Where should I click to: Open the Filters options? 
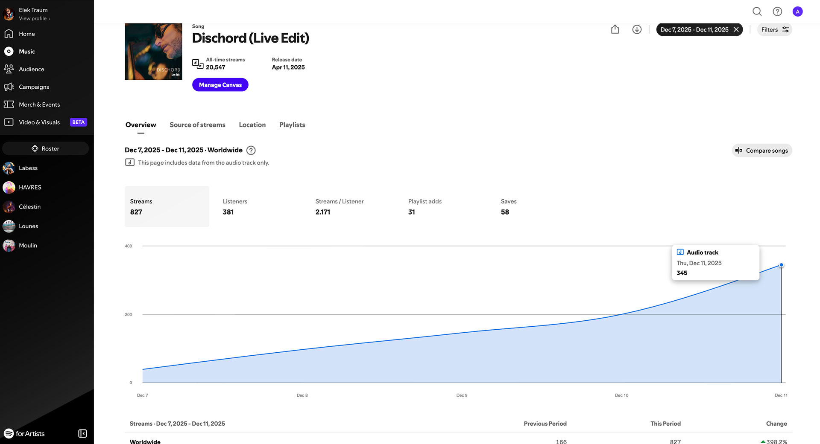click(774, 29)
